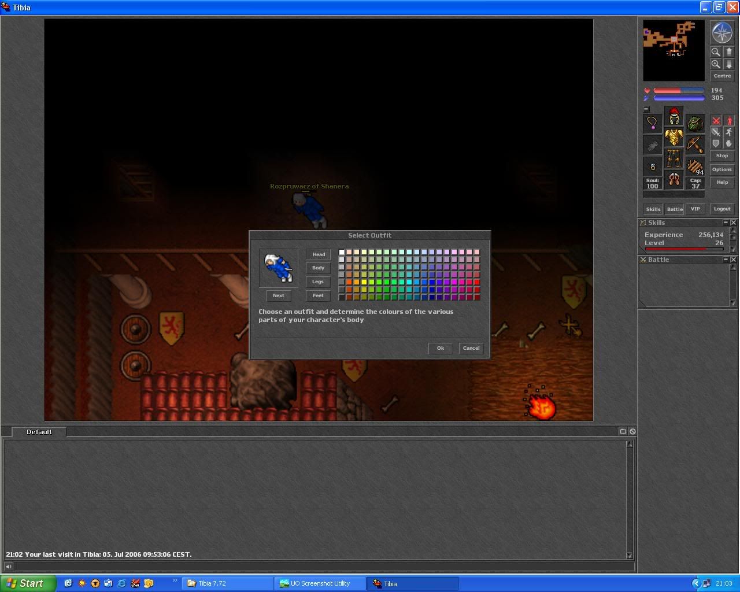This screenshot has width=740, height=592.
Task: Collapse the inventory panel with minus button
Action: click(646, 109)
